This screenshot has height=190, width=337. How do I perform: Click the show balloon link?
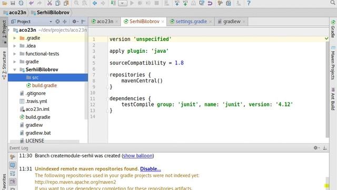[137, 156]
